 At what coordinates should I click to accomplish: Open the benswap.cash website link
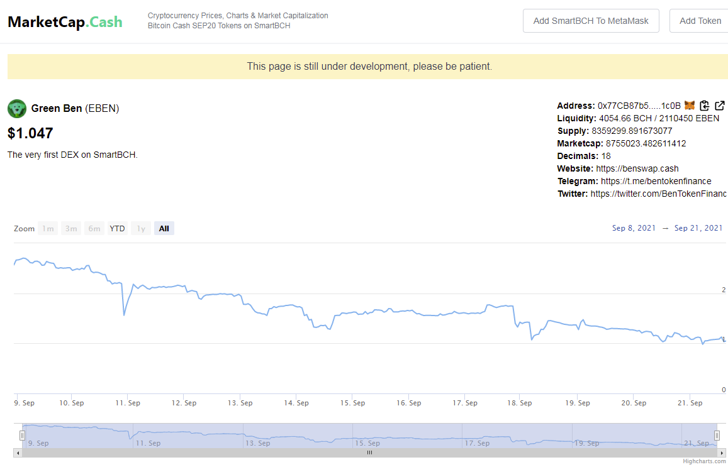[x=637, y=169]
